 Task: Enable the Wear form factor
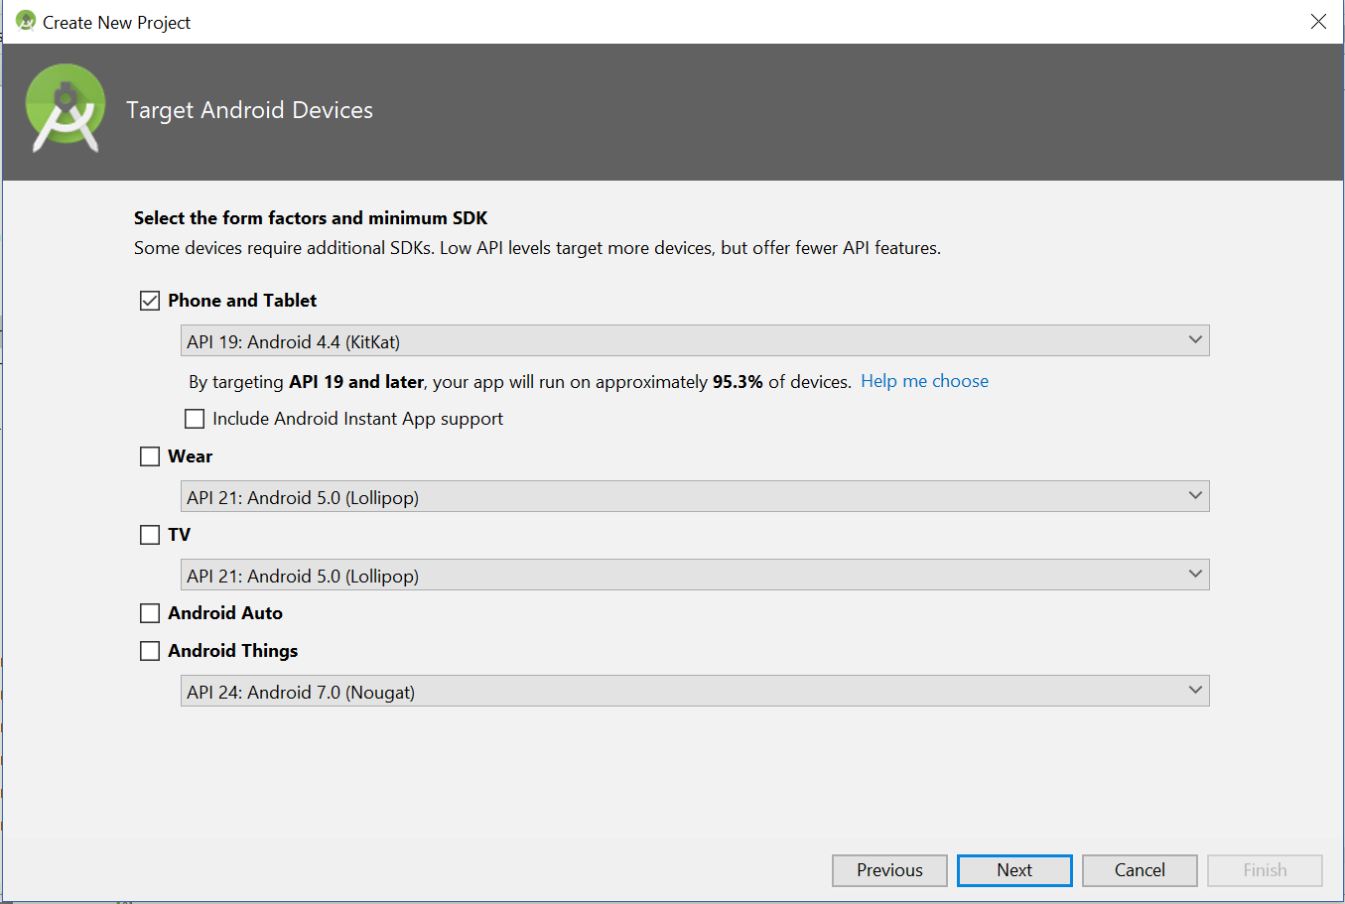149,455
